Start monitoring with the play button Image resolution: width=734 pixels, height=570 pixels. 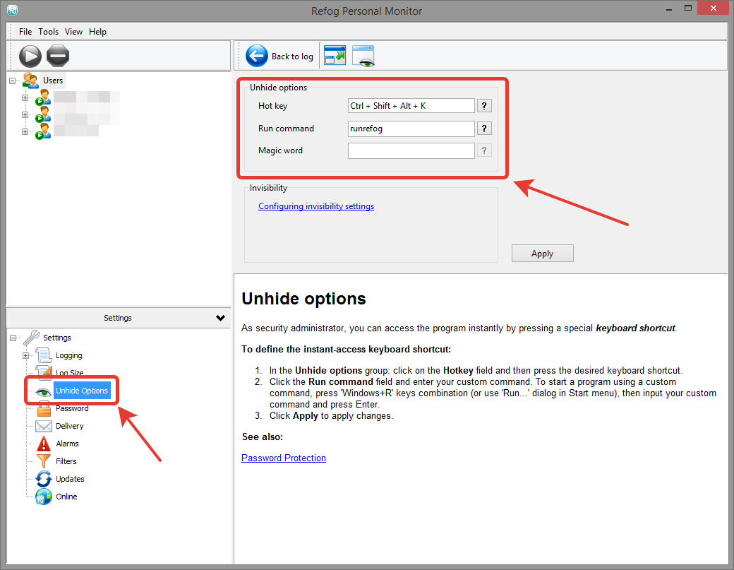pos(30,57)
